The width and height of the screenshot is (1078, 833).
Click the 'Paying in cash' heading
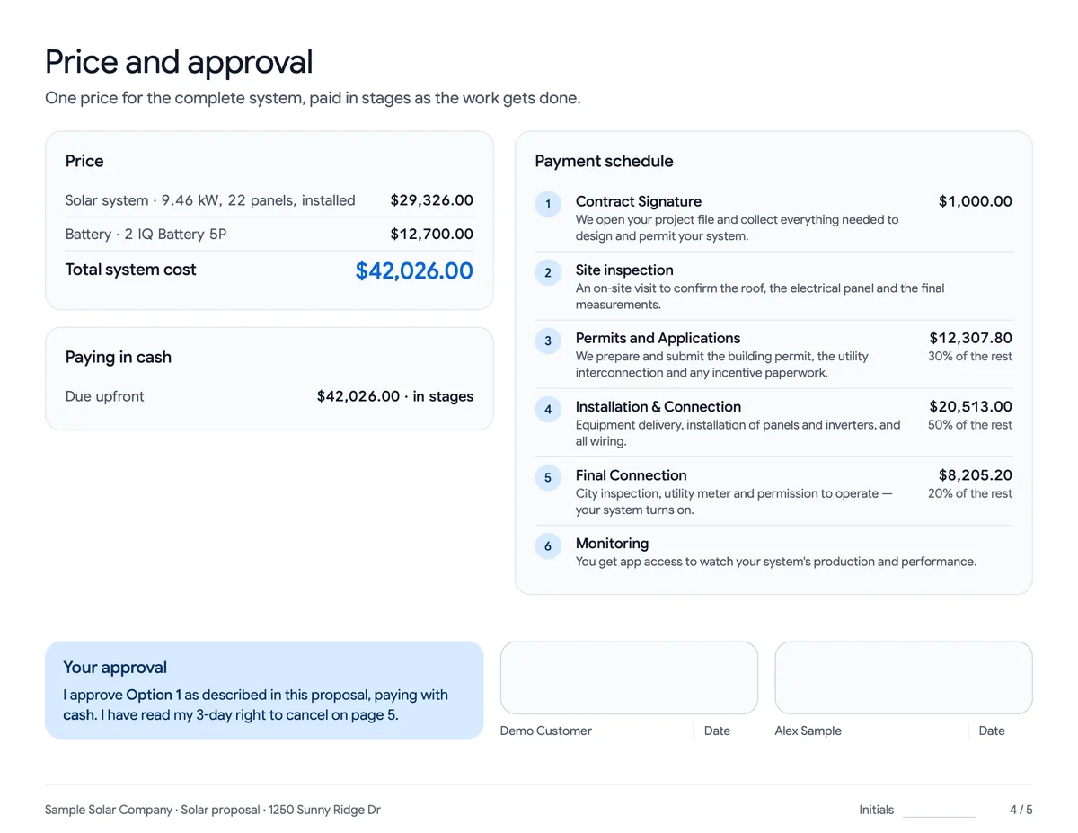point(118,357)
